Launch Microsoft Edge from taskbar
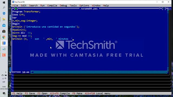The width and height of the screenshot is (173, 97). (x=4, y=13)
